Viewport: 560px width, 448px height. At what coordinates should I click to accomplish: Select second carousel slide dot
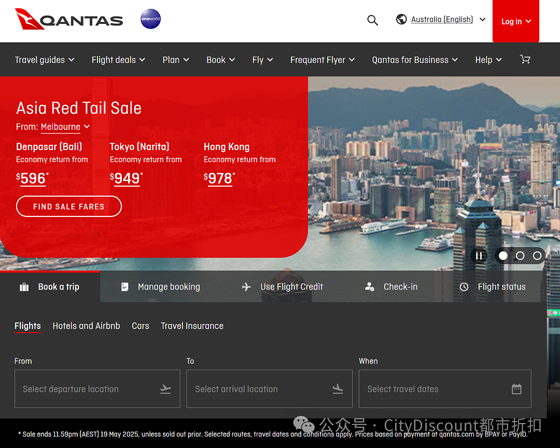tap(520, 256)
